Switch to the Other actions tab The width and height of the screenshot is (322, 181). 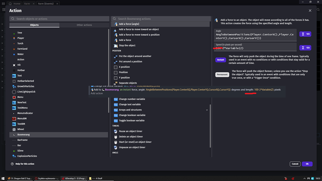coord(84,25)
